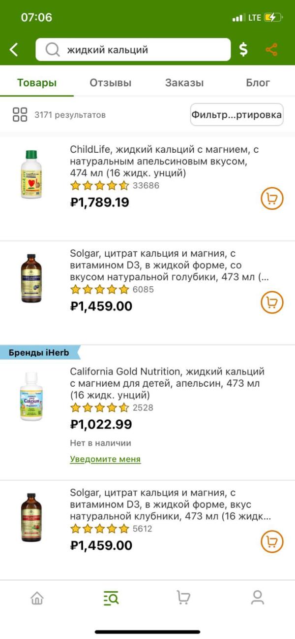Add Solgar blueberry calcium citrate to cart
The width and height of the screenshot is (295, 639).
pos(272,302)
